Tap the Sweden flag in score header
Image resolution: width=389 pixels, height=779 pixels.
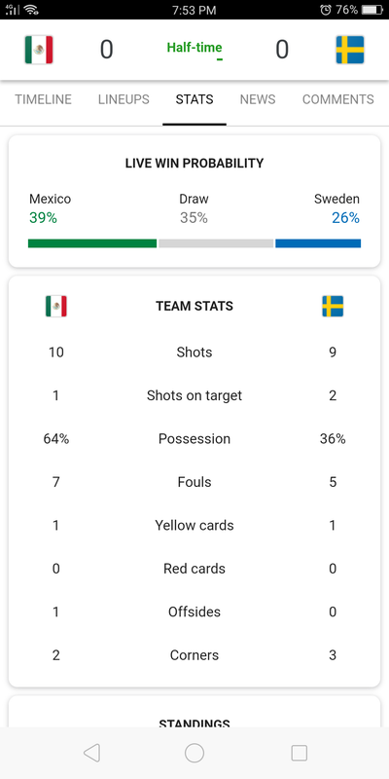coord(350,50)
